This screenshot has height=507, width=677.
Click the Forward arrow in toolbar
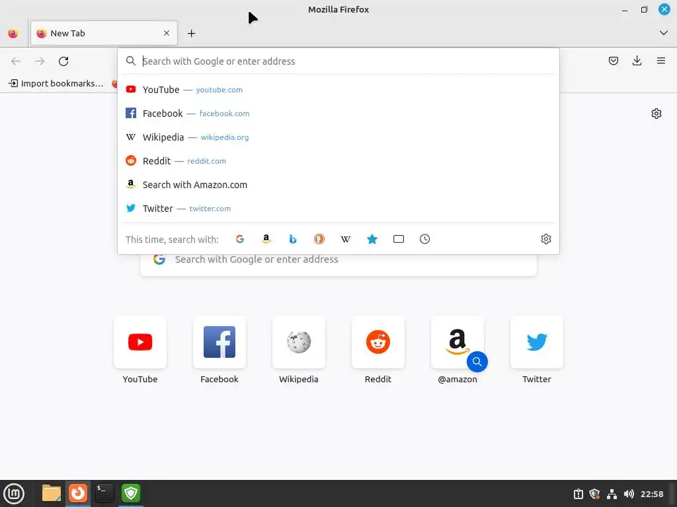click(40, 61)
